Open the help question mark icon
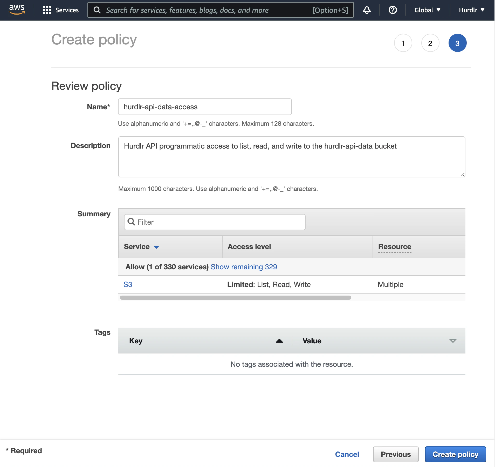Image resolution: width=495 pixels, height=467 pixels. tap(393, 10)
